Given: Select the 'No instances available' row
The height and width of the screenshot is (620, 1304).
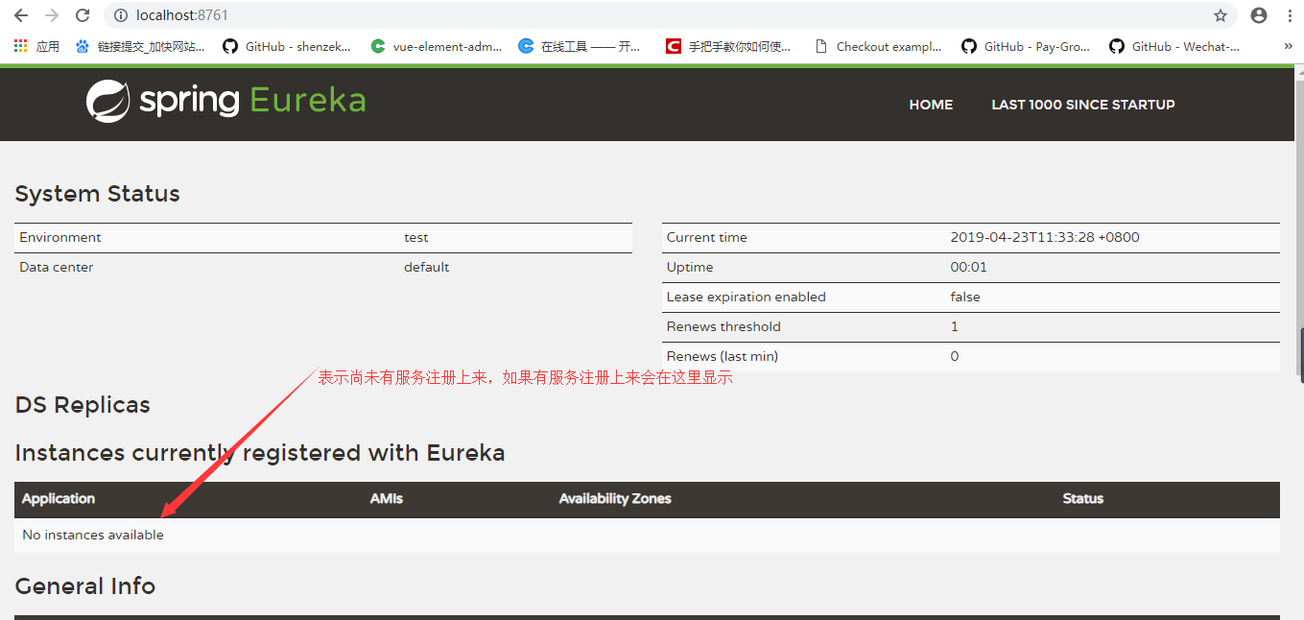Looking at the screenshot, I should click(x=648, y=535).
